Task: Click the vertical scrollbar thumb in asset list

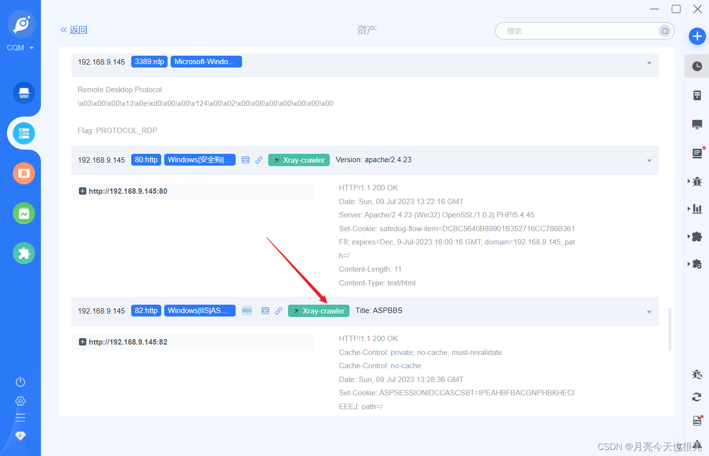Action: [670, 329]
